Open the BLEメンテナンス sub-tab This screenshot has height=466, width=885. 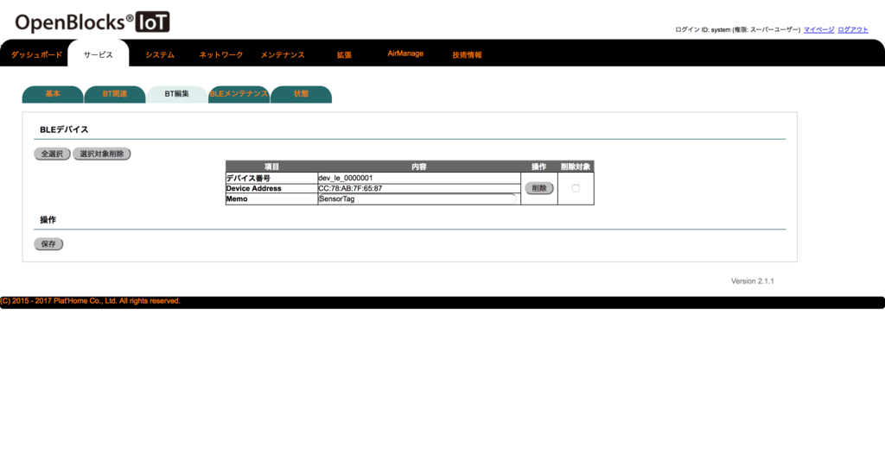tap(239, 94)
